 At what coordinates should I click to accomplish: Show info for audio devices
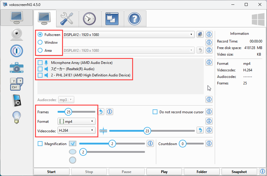coord(209,62)
